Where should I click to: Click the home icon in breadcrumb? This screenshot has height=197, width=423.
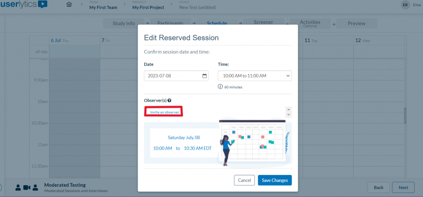(x=69, y=5)
